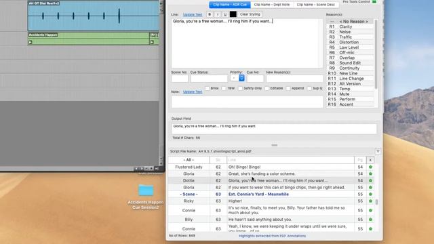
Task: Enable the BVox checkbox
Action: pos(207,88)
